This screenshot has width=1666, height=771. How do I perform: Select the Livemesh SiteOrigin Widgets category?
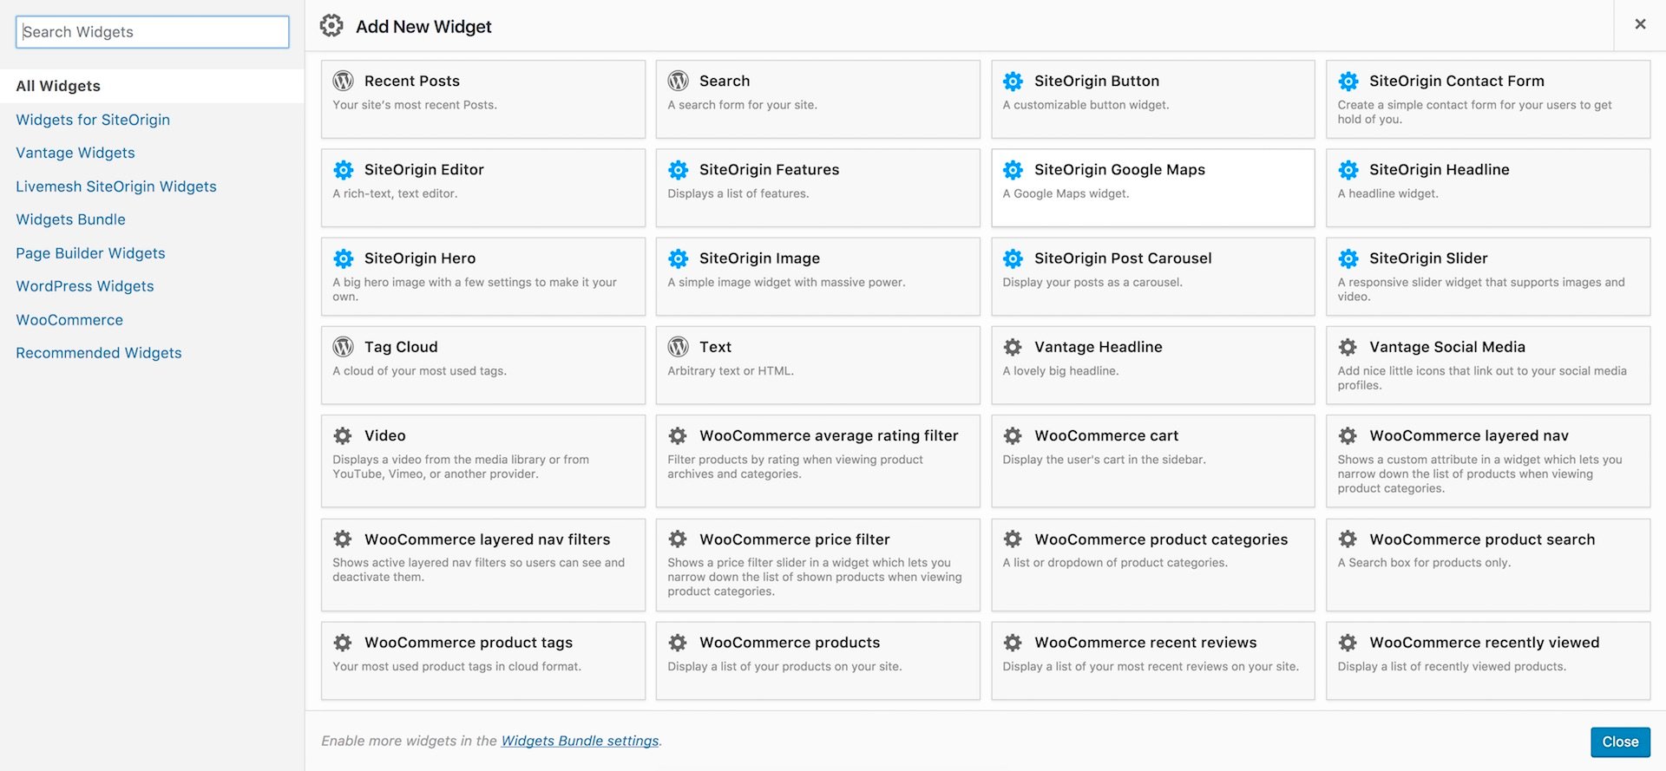116,186
